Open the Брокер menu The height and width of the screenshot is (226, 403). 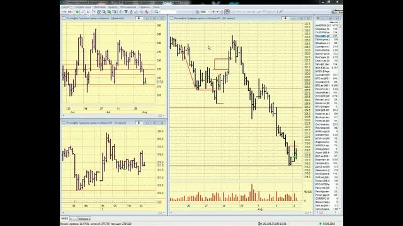113,7
